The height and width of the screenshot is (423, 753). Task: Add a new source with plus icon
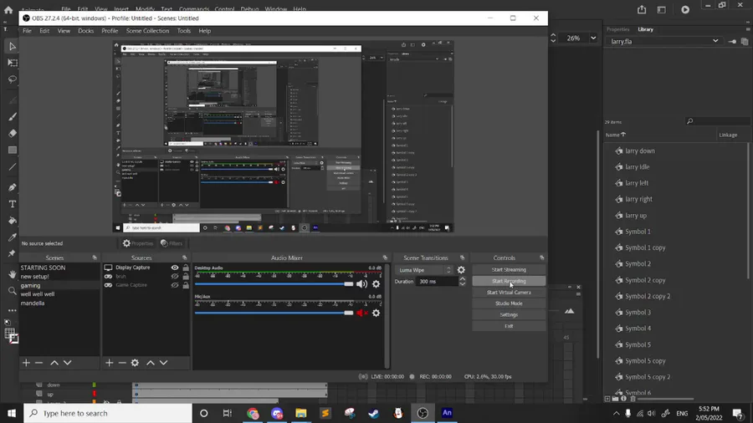(x=109, y=363)
